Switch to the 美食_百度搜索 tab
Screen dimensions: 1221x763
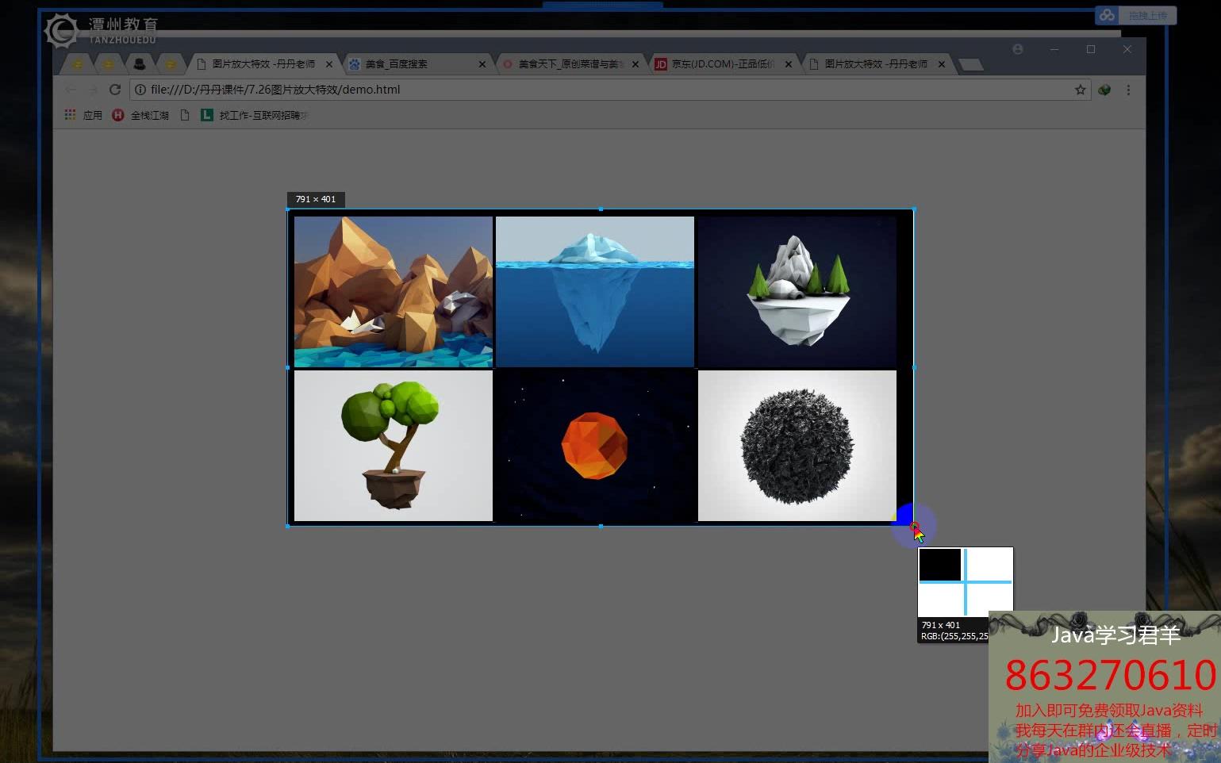pyautogui.click(x=416, y=64)
